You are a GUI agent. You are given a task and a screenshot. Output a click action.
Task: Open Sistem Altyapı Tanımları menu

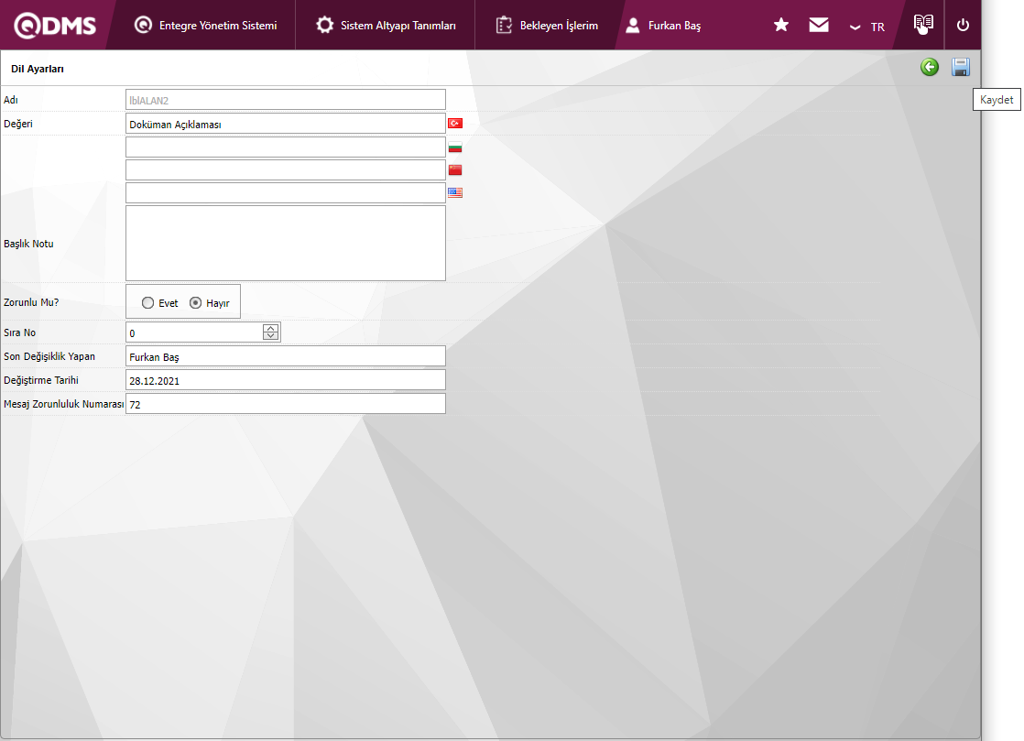386,26
